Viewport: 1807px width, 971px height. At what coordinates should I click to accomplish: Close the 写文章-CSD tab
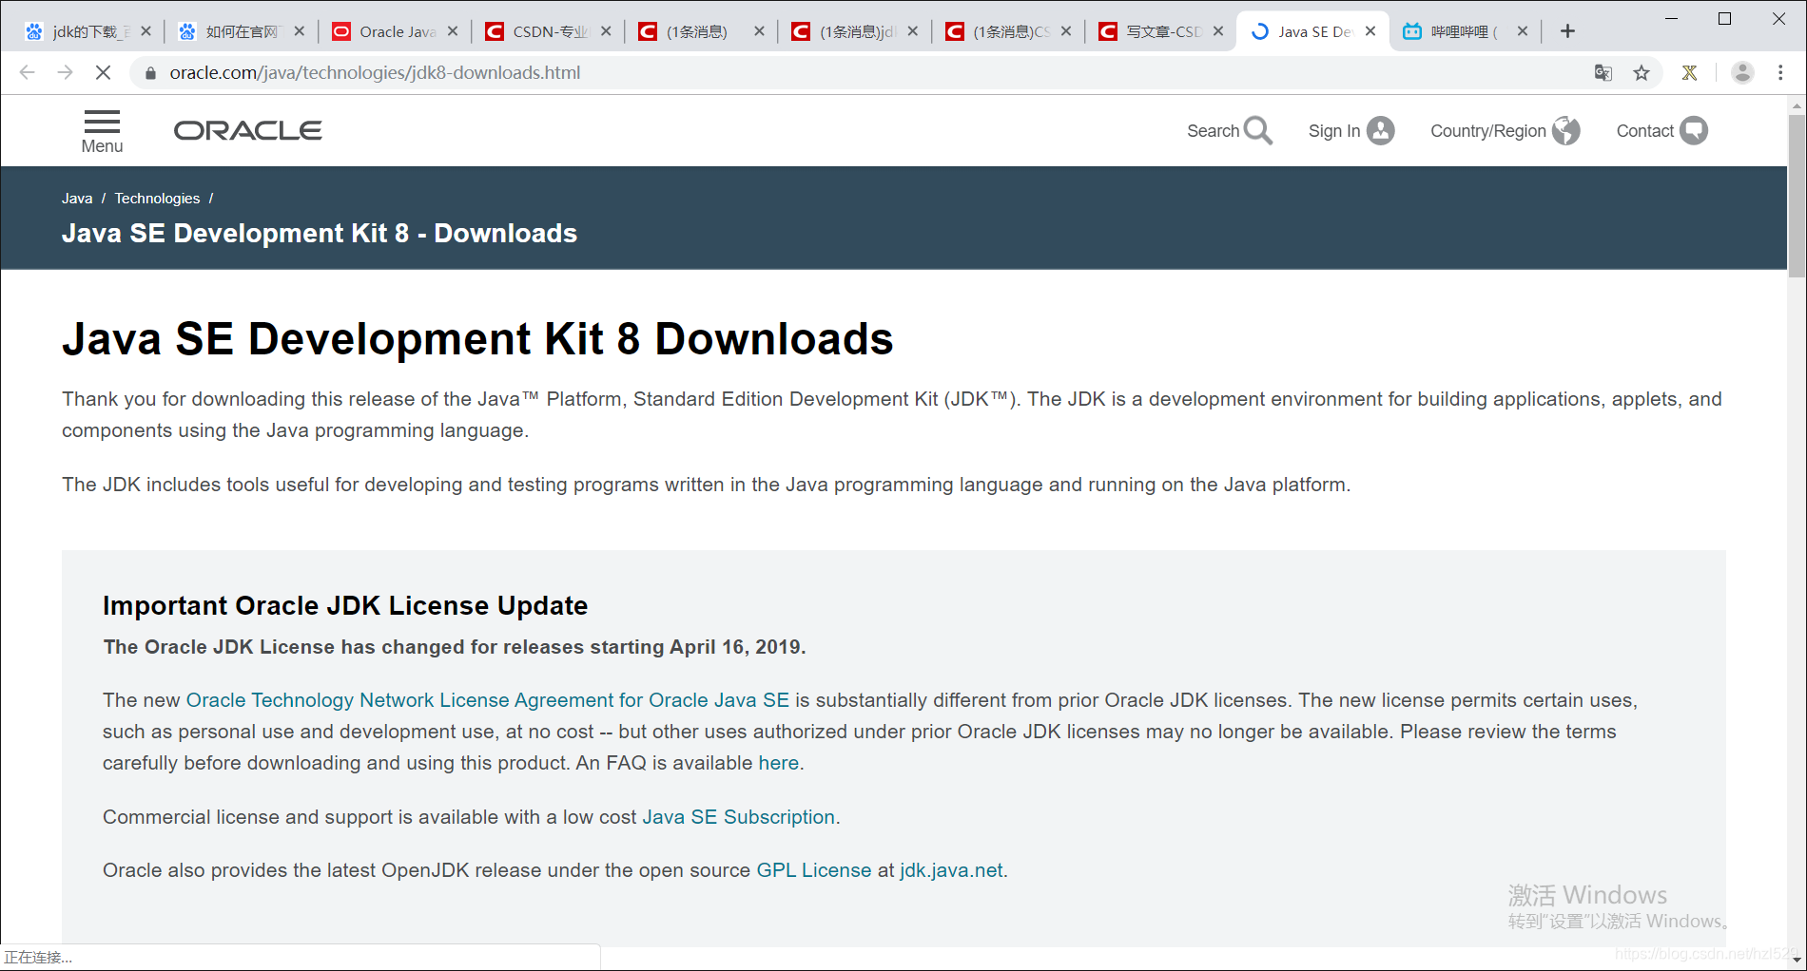[1218, 31]
